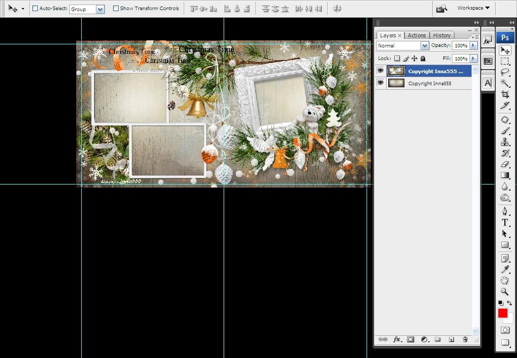The image size is (517, 358).
Task: Open the Character panel icon
Action: (x=487, y=83)
